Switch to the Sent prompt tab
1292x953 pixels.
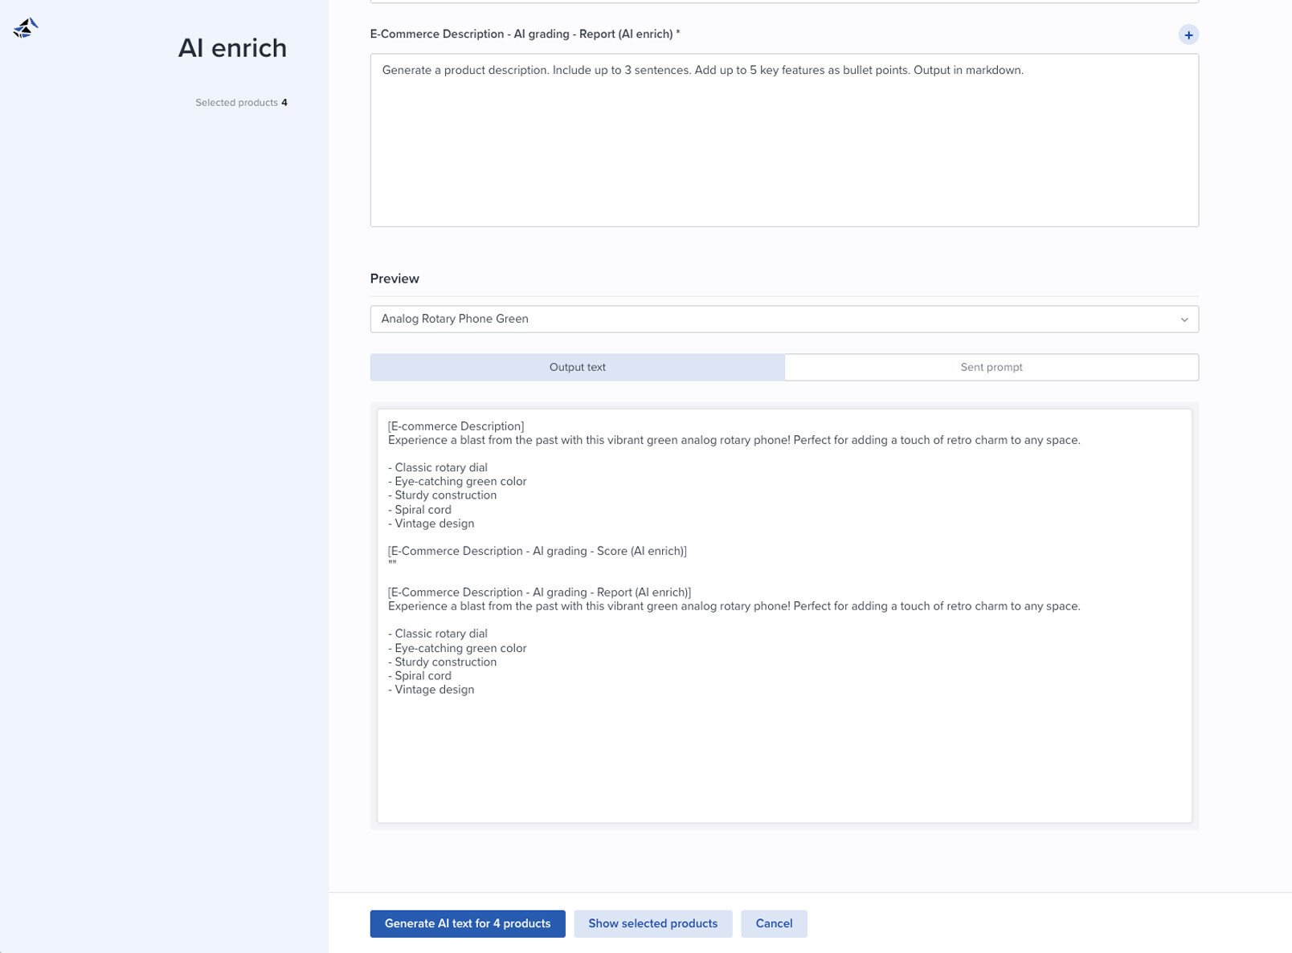point(991,367)
